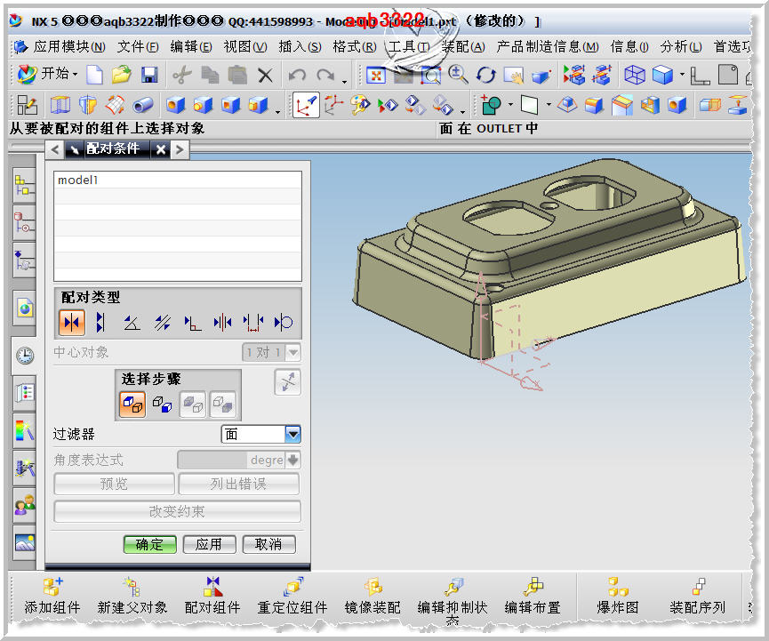769x641 pixels.
Task: Click the WCS orientation icon
Action: 306,105
